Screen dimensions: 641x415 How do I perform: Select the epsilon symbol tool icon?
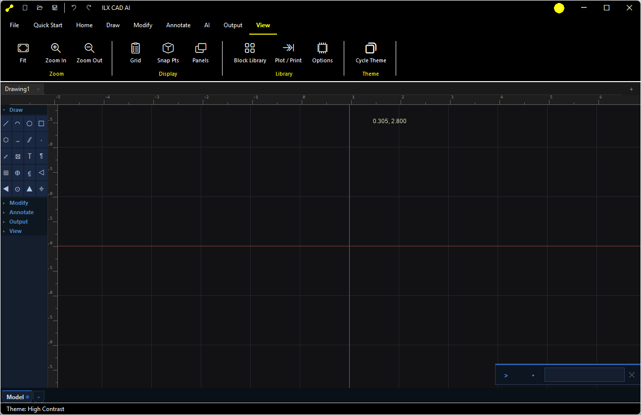[x=30, y=173]
